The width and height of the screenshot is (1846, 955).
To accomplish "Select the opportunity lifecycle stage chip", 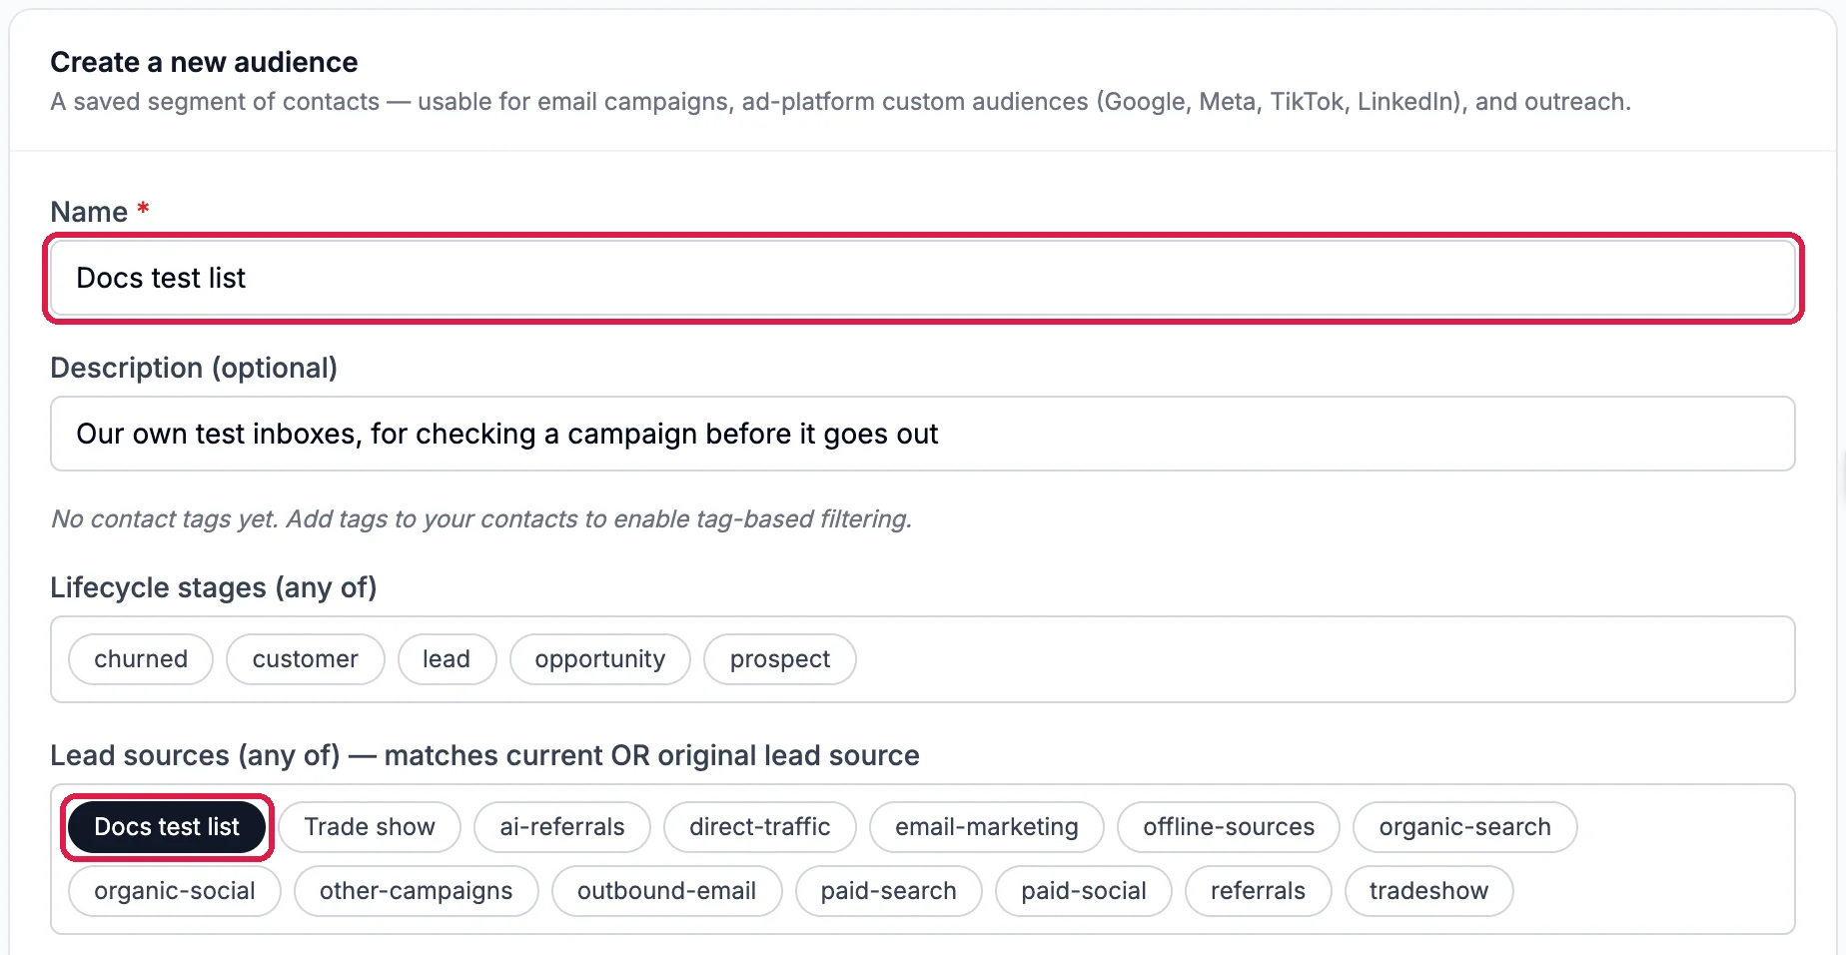I will [x=599, y=659].
